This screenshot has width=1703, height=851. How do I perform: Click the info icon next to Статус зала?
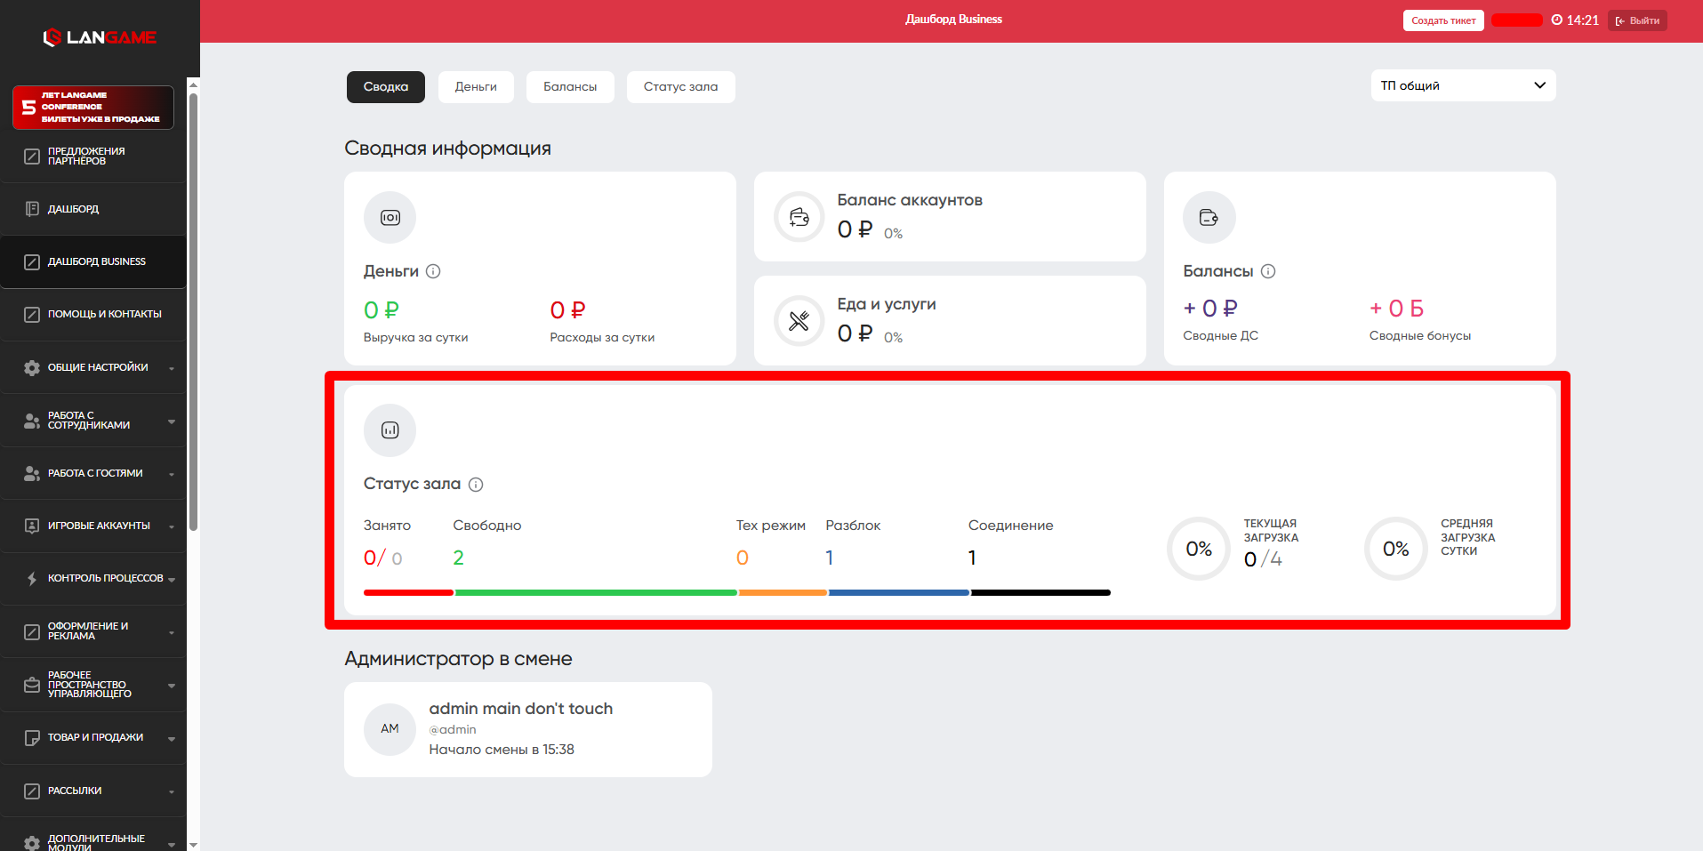pos(476,485)
